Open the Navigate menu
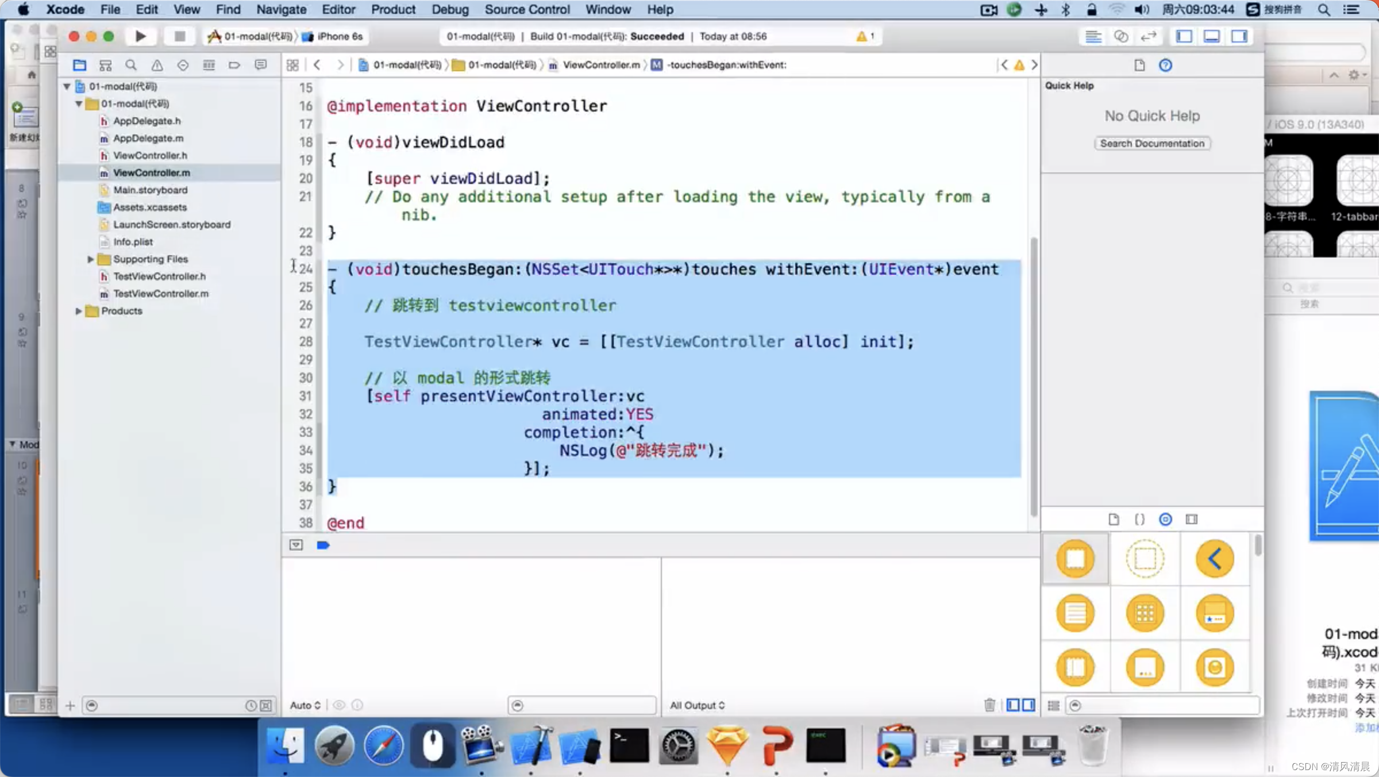The width and height of the screenshot is (1379, 777). point(281,9)
